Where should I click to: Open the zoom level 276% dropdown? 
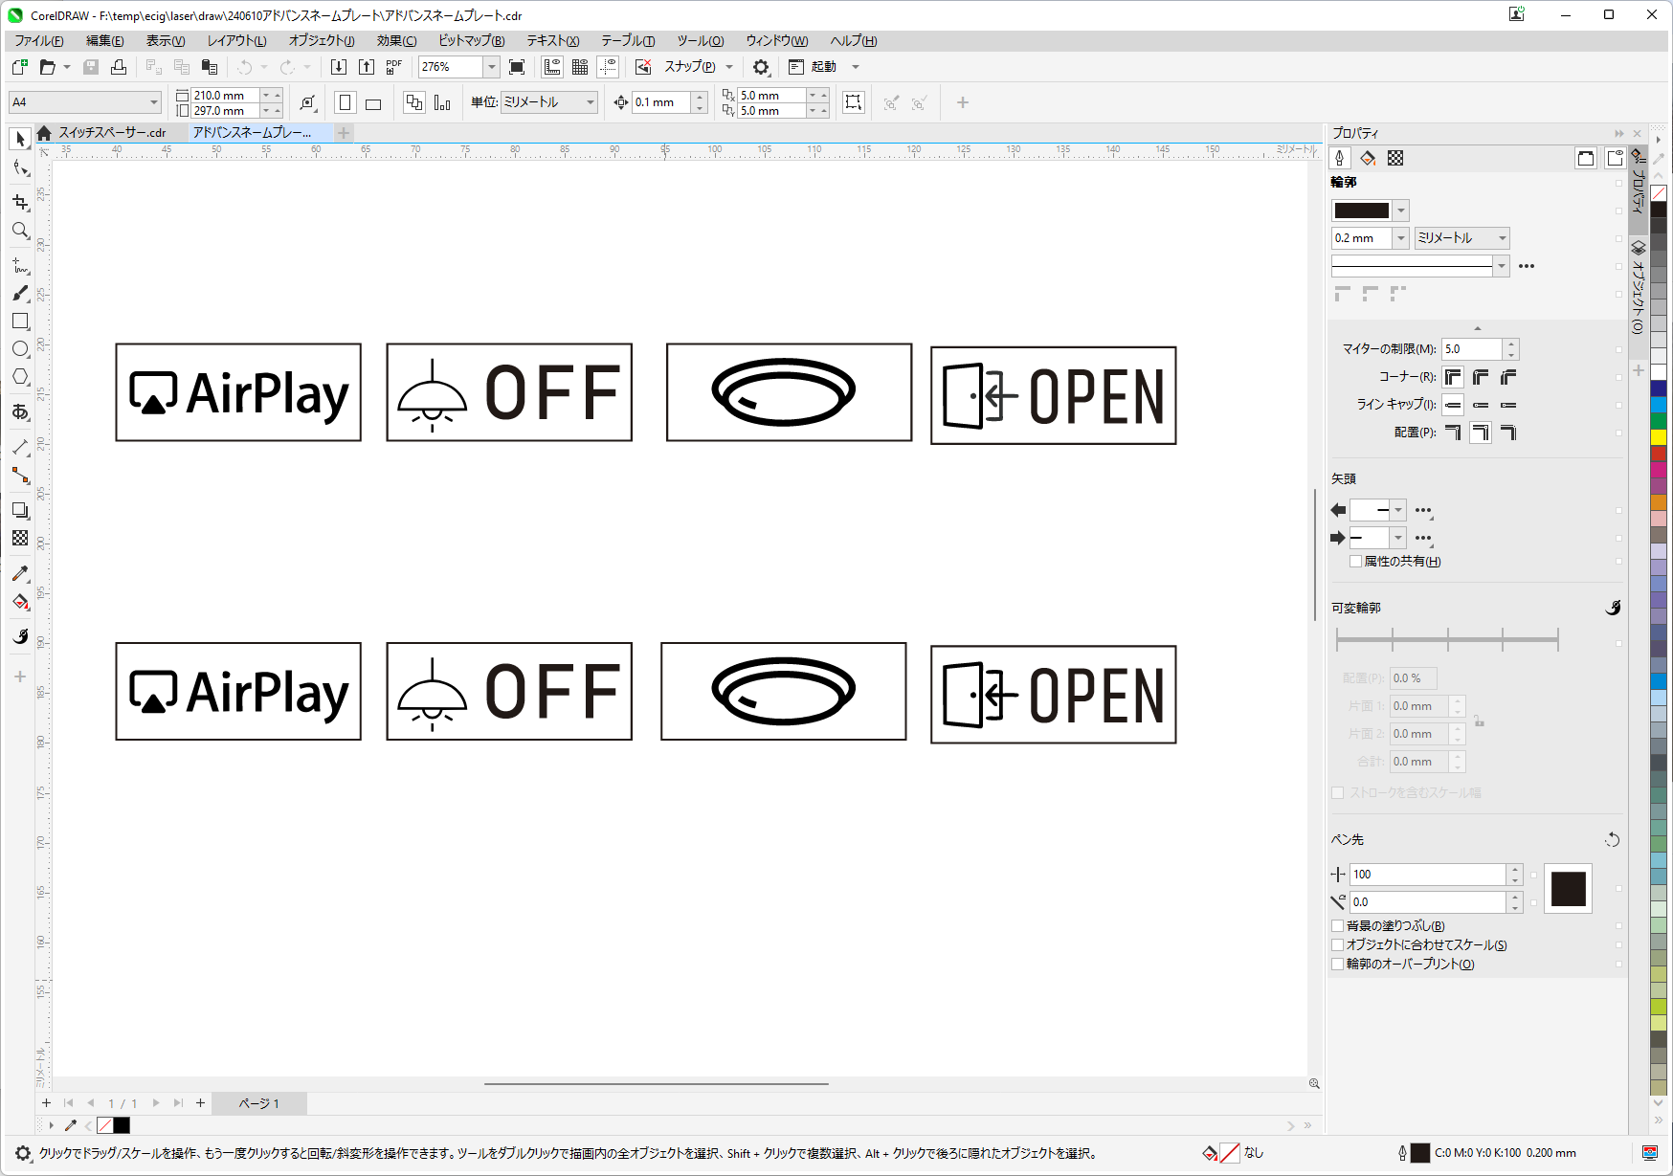point(491,67)
